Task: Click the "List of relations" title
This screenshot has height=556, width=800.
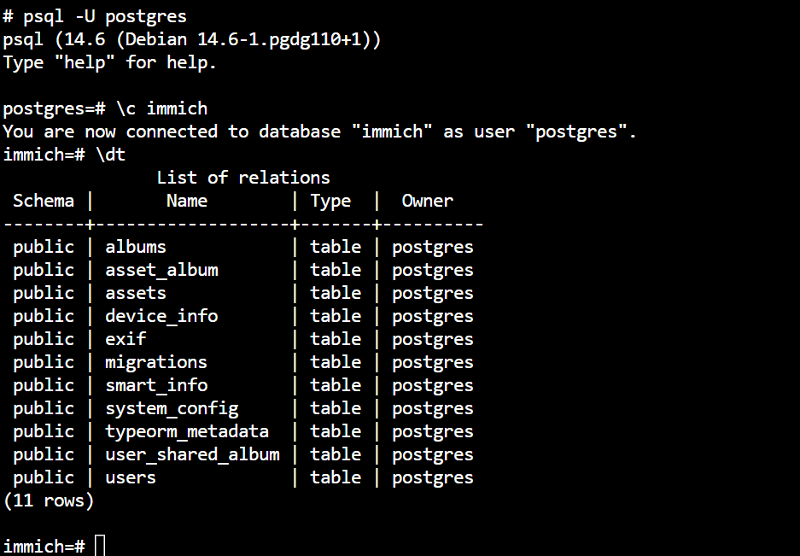Action: coord(243,178)
